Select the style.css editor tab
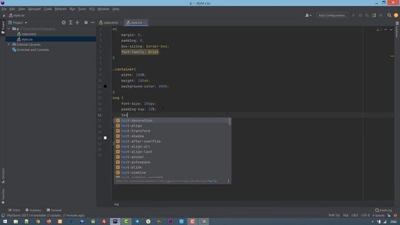Screen dimensions: 400x225 point(136,22)
